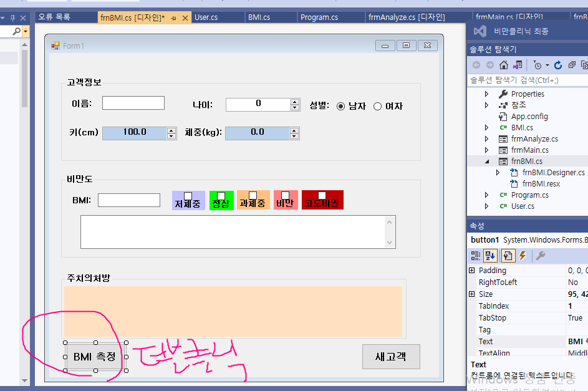This screenshot has width=588, height=391.
Task: Click the C# icon next to BMI.cs
Action: pos(503,127)
